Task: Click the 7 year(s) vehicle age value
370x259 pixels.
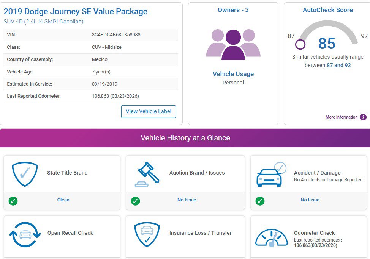Action: coord(101,72)
